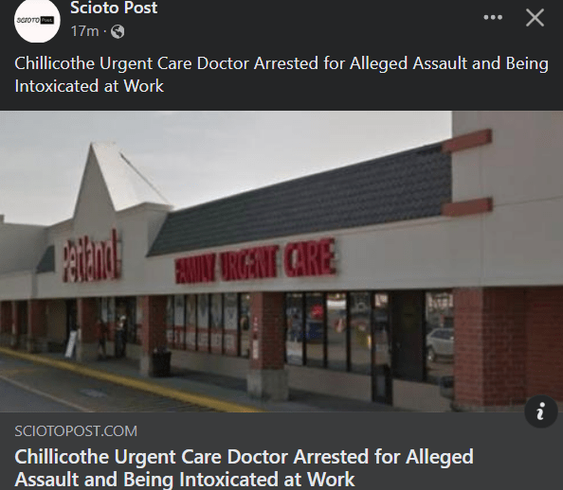The width and height of the screenshot is (563, 490).
Task: Click the Family Urgent Care sign in photo
Action: (x=255, y=261)
